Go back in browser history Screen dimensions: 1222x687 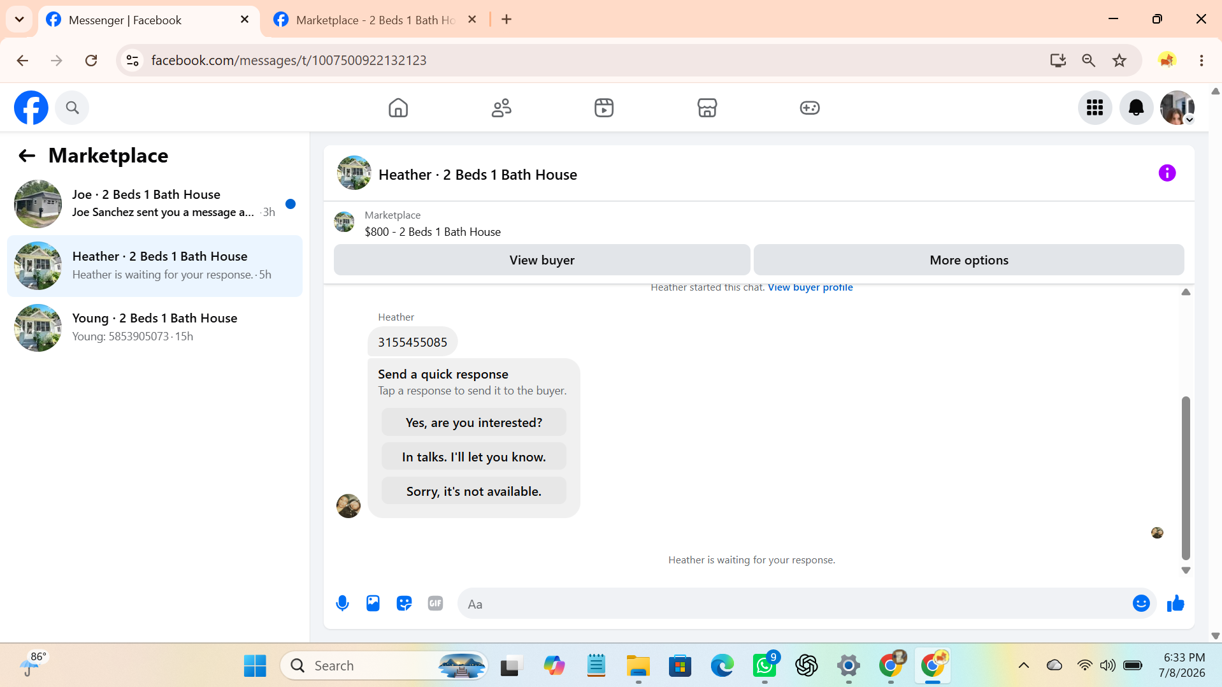tap(23, 61)
